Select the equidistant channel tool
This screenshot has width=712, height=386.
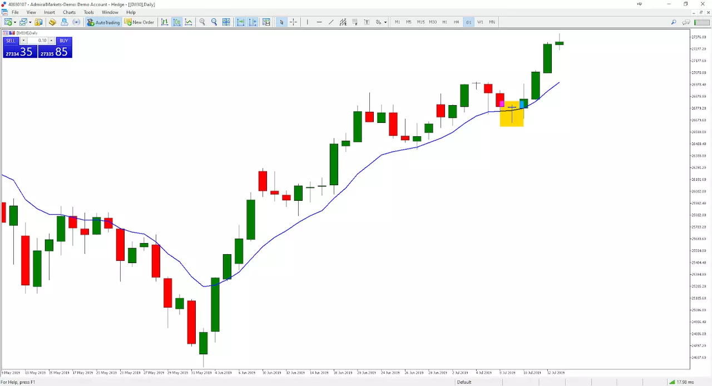[343, 22]
